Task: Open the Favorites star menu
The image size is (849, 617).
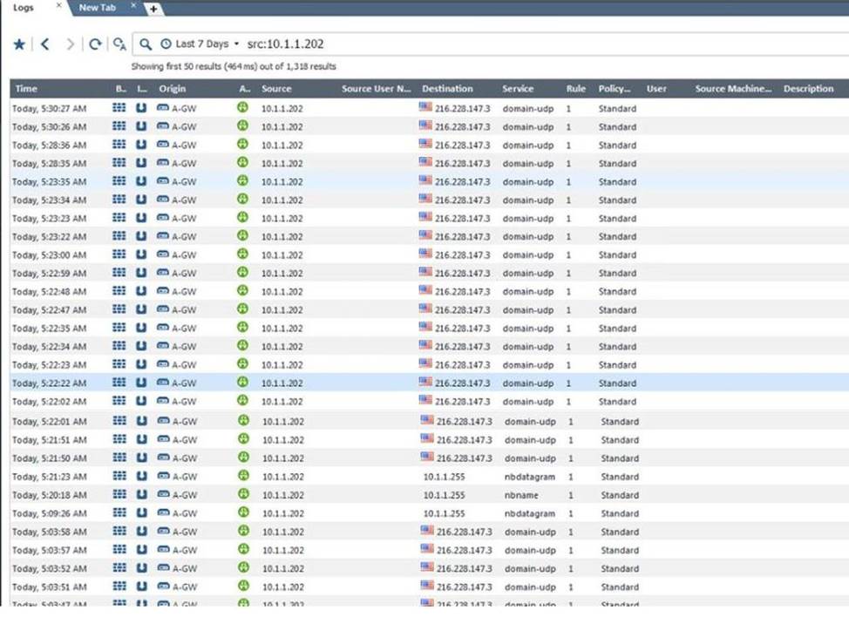Action: coord(19,44)
